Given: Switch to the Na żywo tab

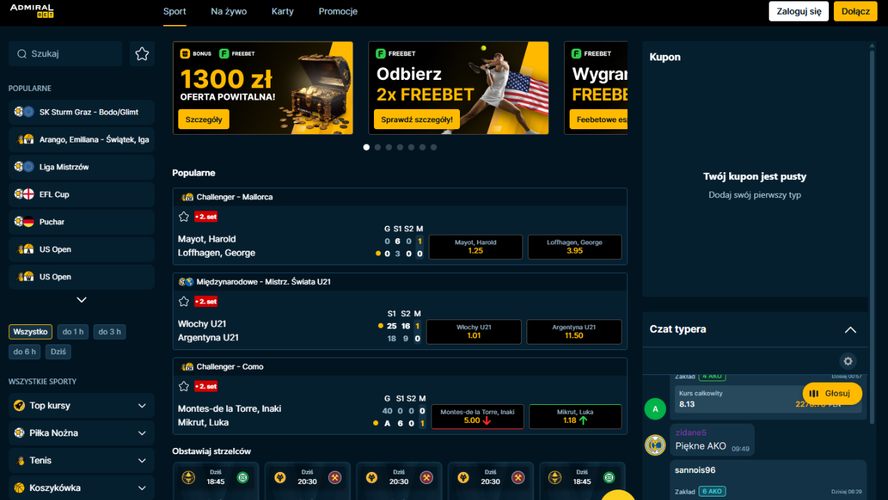Looking at the screenshot, I should click(x=229, y=11).
